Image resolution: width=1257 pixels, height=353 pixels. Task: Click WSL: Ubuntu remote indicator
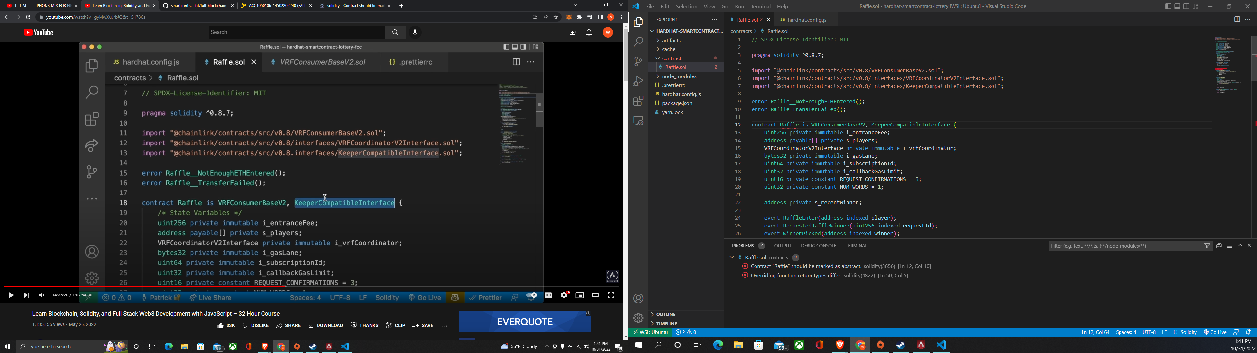[x=651, y=332]
